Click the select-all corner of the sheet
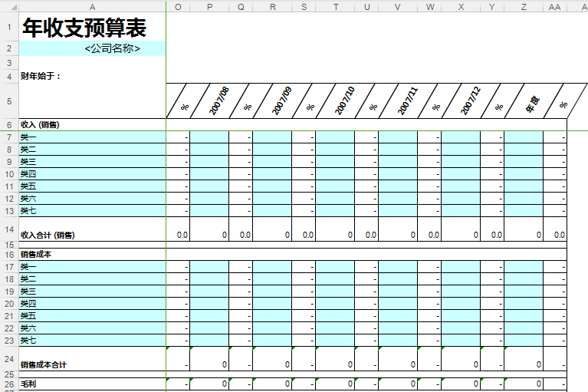The width and height of the screenshot is (588, 392). click(x=8, y=6)
